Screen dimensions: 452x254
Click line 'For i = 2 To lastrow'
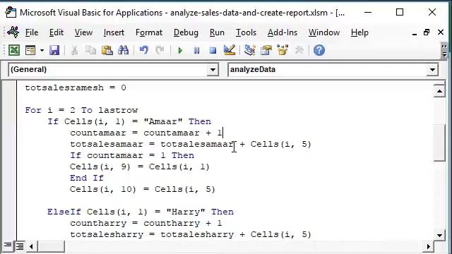(81, 110)
